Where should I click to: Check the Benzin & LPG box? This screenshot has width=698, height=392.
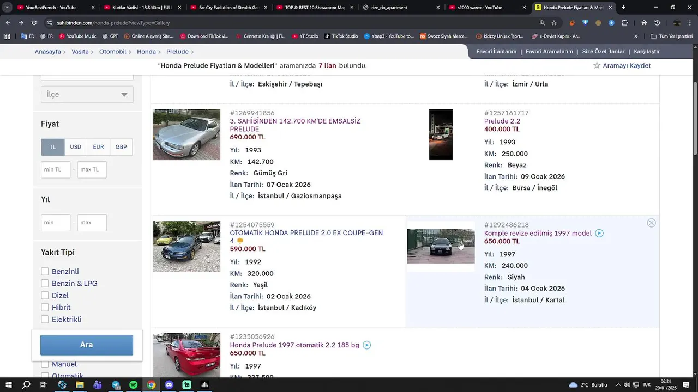[x=45, y=284]
